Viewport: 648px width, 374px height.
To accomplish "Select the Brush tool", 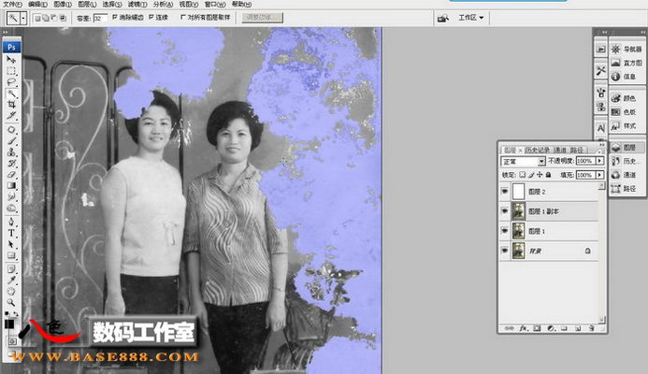I will pyautogui.click(x=11, y=141).
